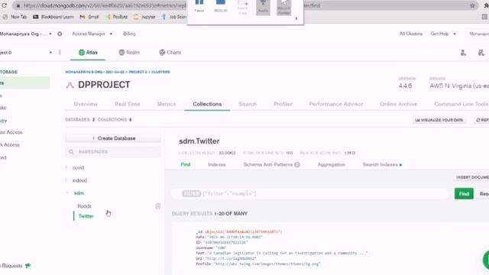Open the Job Scan bookmark
The height and width of the screenshot is (275, 489).
tap(174, 17)
